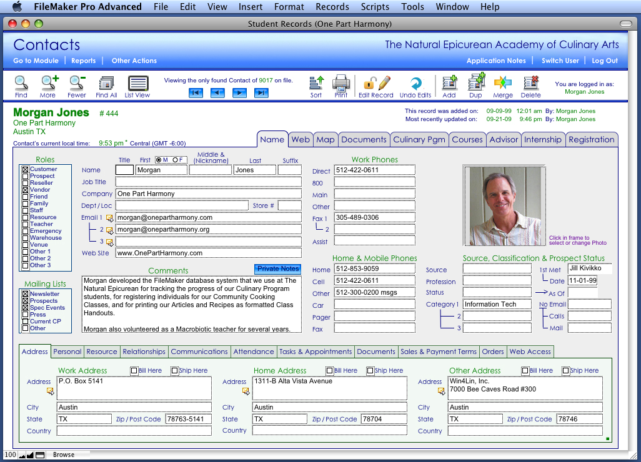The image size is (641, 462).
Task: Check Ship Here for Home Address
Action: [x=370, y=370]
